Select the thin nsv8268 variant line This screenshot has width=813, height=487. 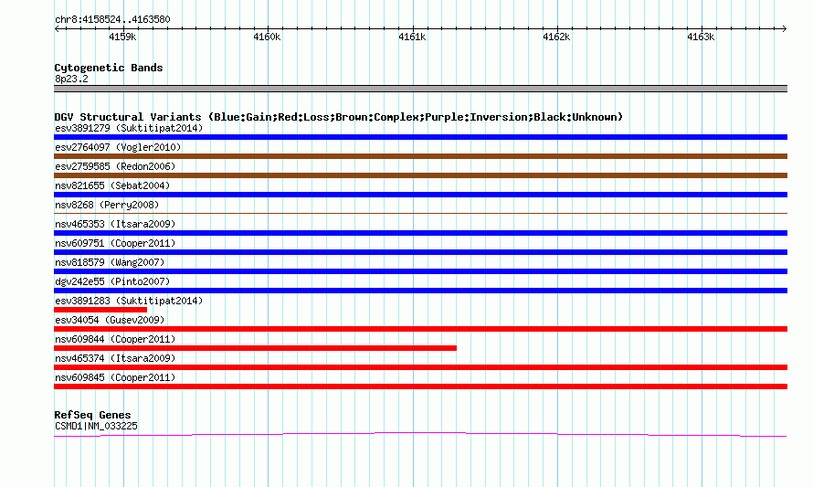(x=420, y=213)
